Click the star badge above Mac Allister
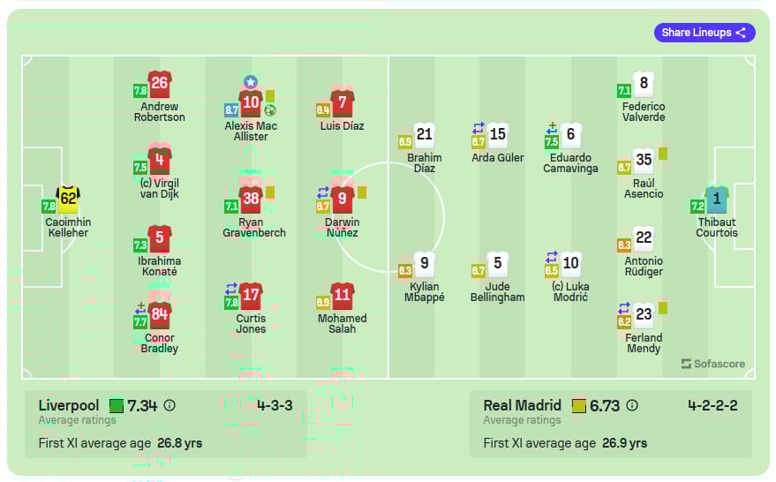 [x=251, y=81]
